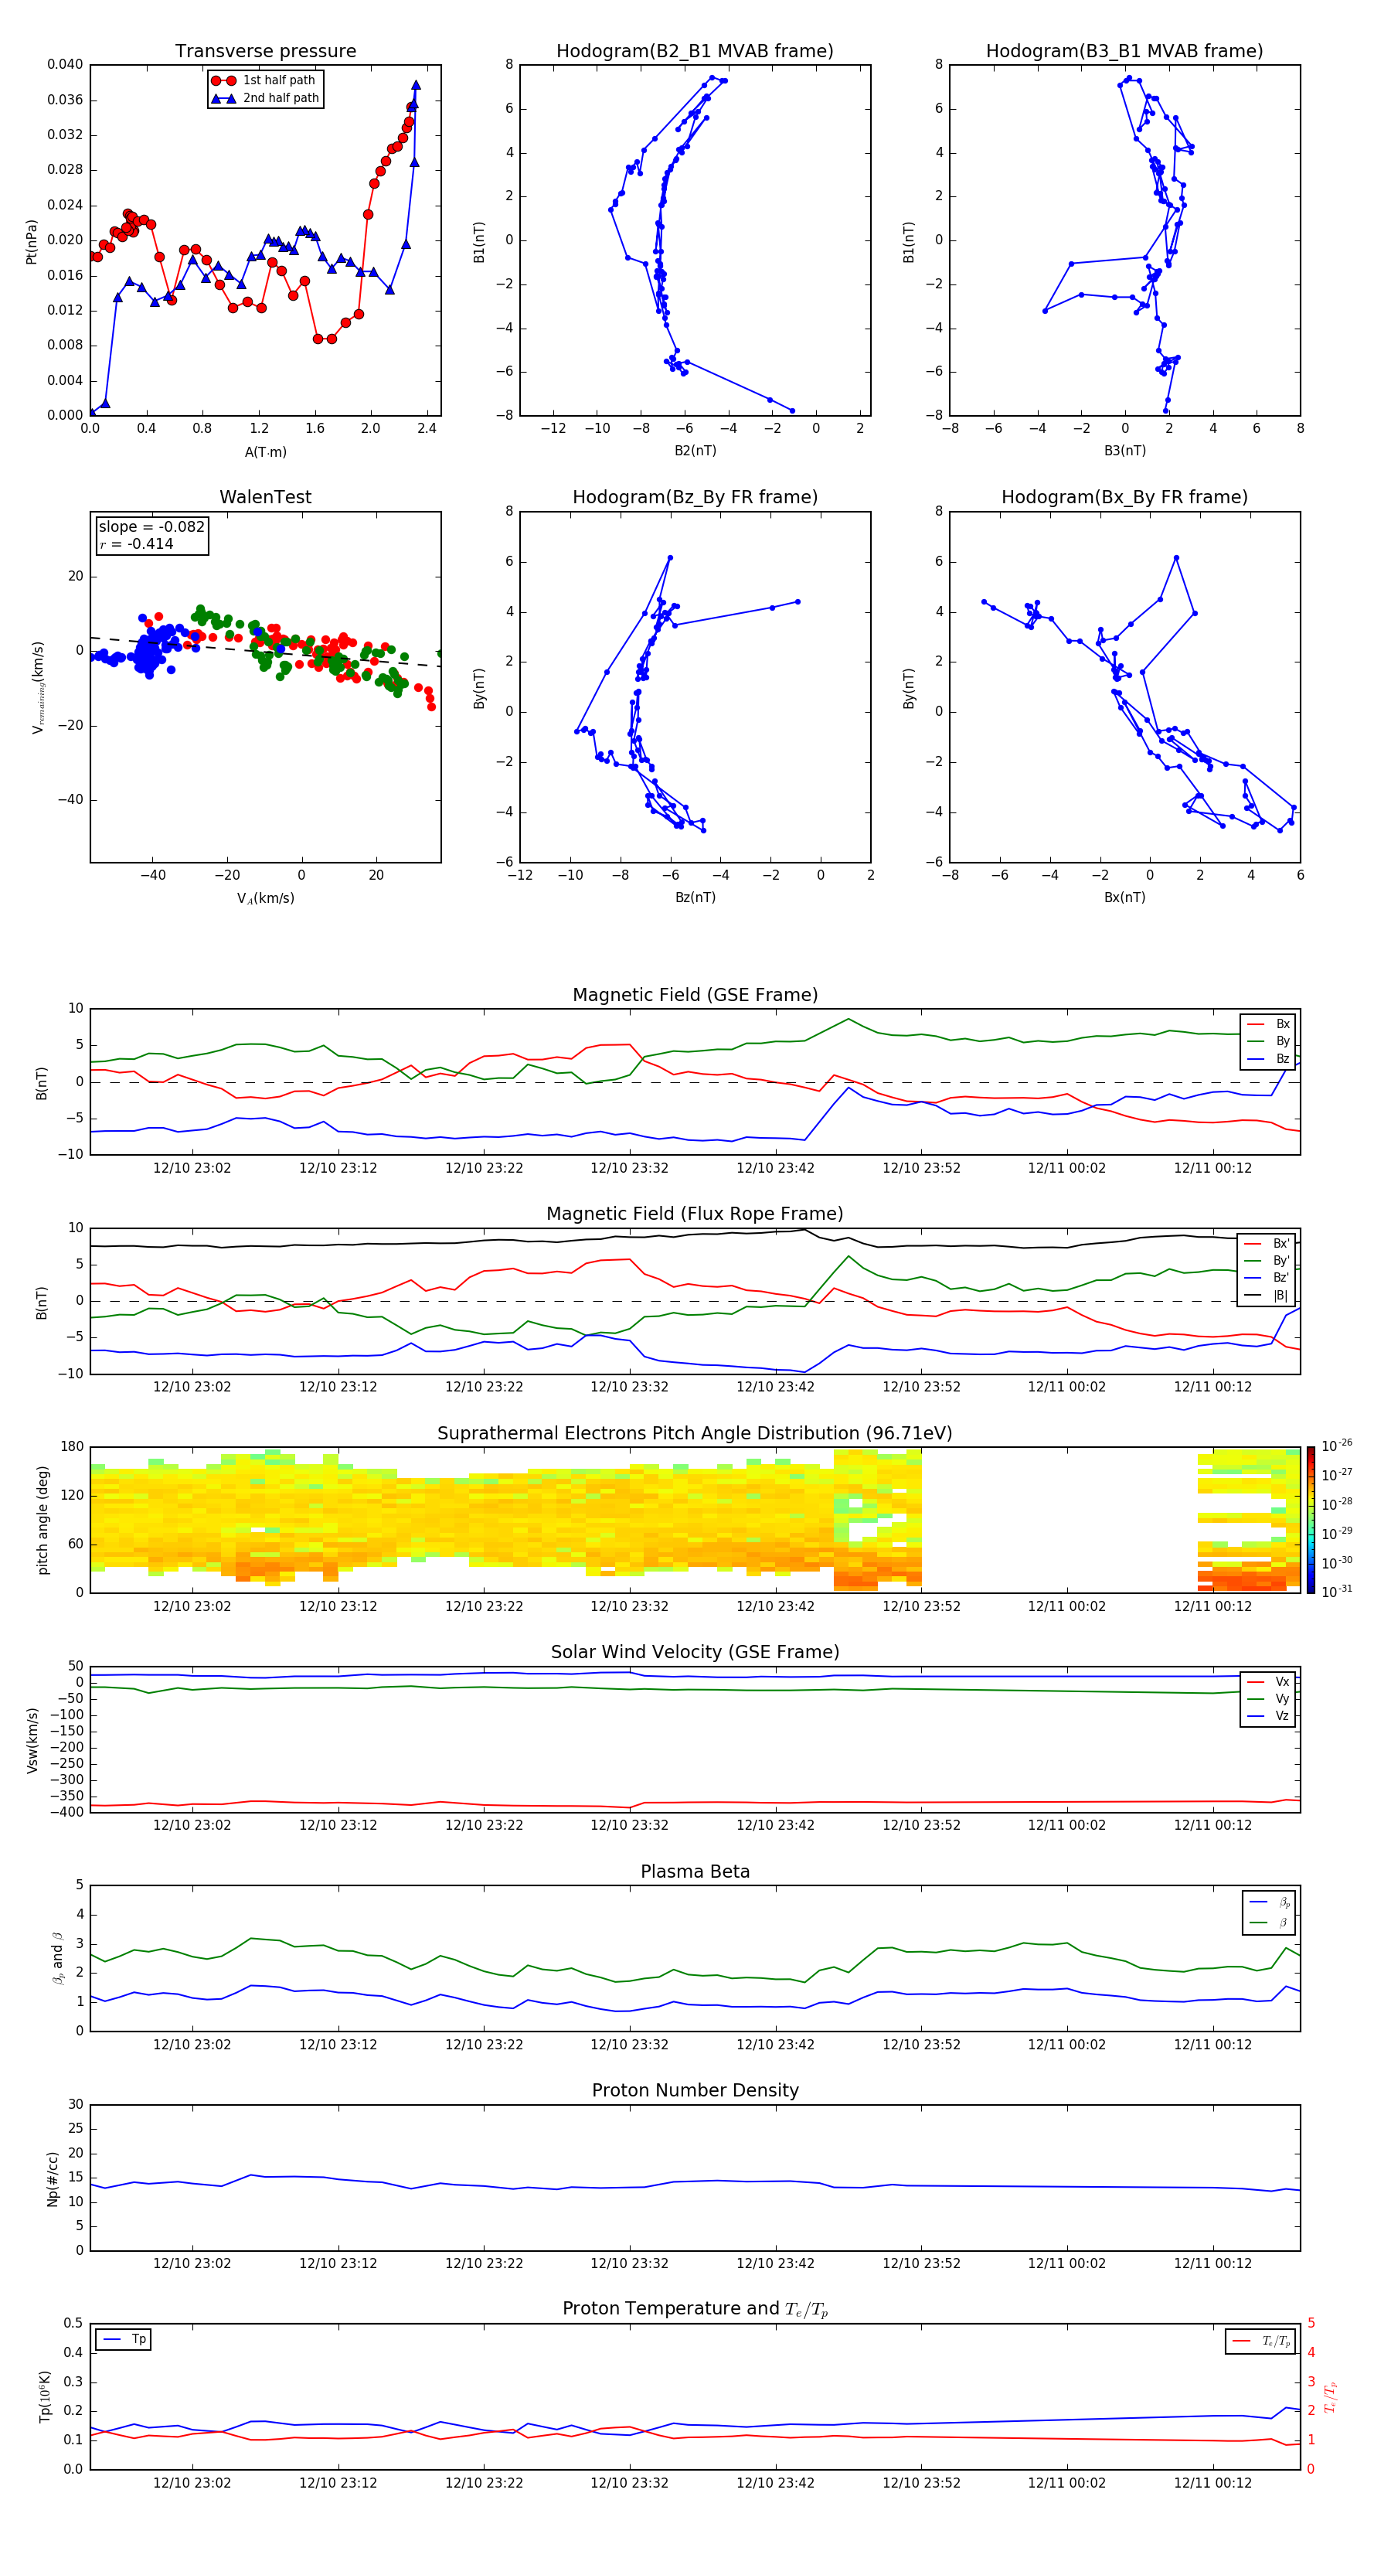Select the colorbar label "10^-31"

click(1337, 1592)
